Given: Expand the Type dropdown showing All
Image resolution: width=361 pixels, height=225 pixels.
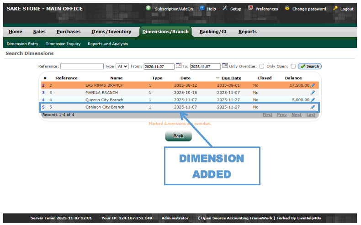Looking at the screenshot, I should [122, 66].
